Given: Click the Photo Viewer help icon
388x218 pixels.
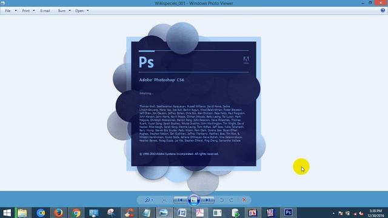Looking at the screenshot, I should (x=383, y=10).
